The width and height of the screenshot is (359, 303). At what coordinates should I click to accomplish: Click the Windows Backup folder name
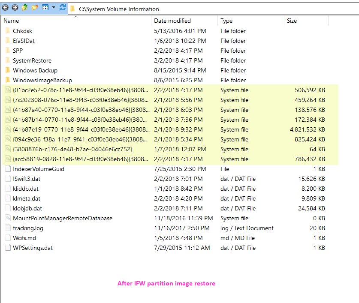[x=35, y=70]
